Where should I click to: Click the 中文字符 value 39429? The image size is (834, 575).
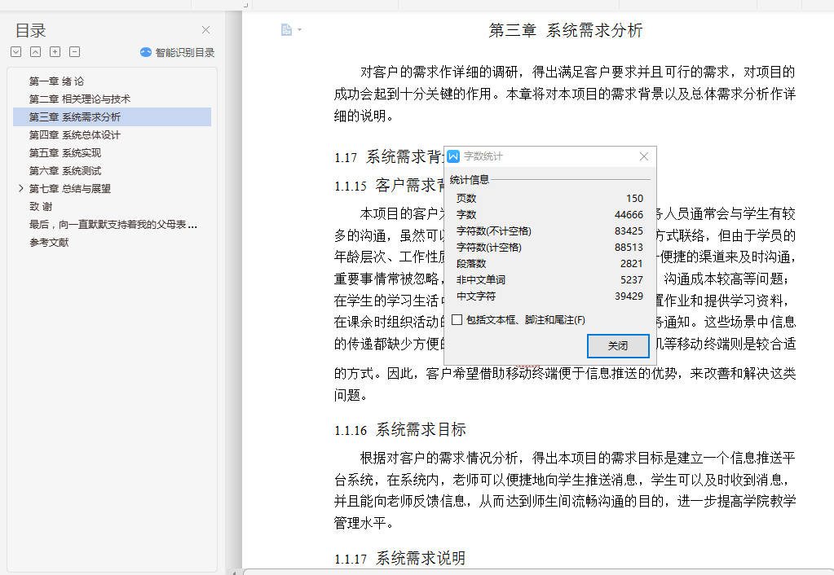click(x=629, y=296)
